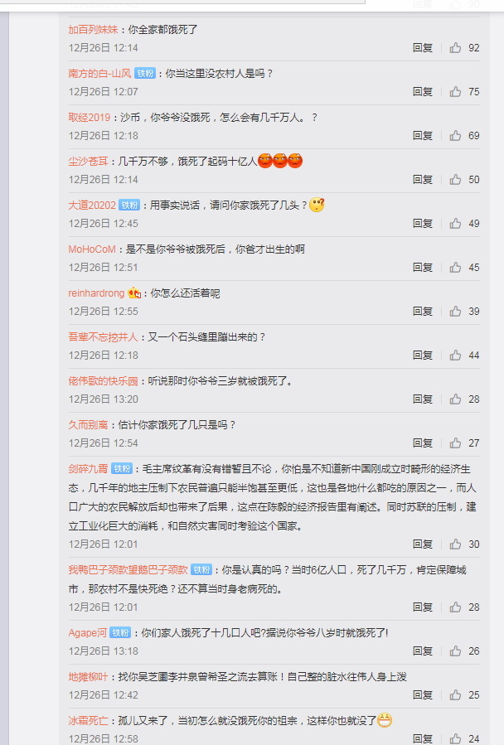
Task: Like reinhardrong's comment with 39 likes
Action: pos(455,312)
